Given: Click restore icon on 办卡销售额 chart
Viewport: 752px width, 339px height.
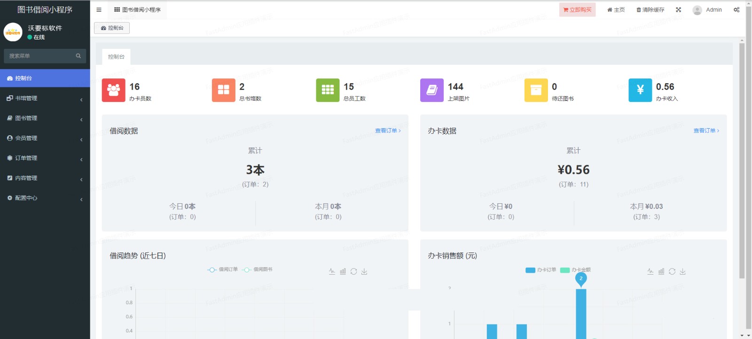Looking at the screenshot, I should (672, 271).
